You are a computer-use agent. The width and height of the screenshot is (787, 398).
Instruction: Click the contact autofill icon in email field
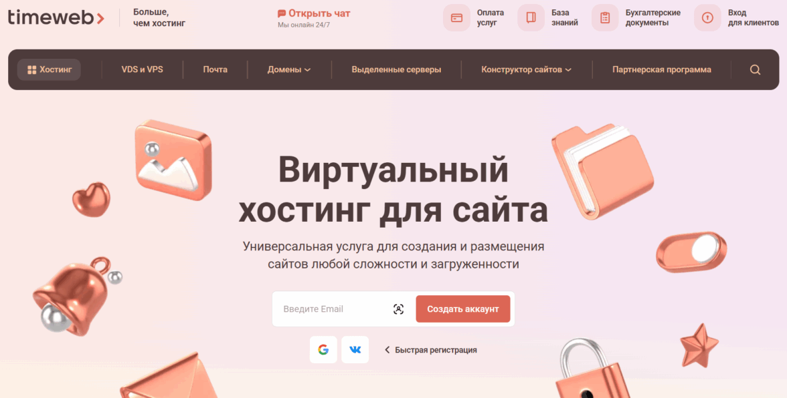(x=398, y=309)
